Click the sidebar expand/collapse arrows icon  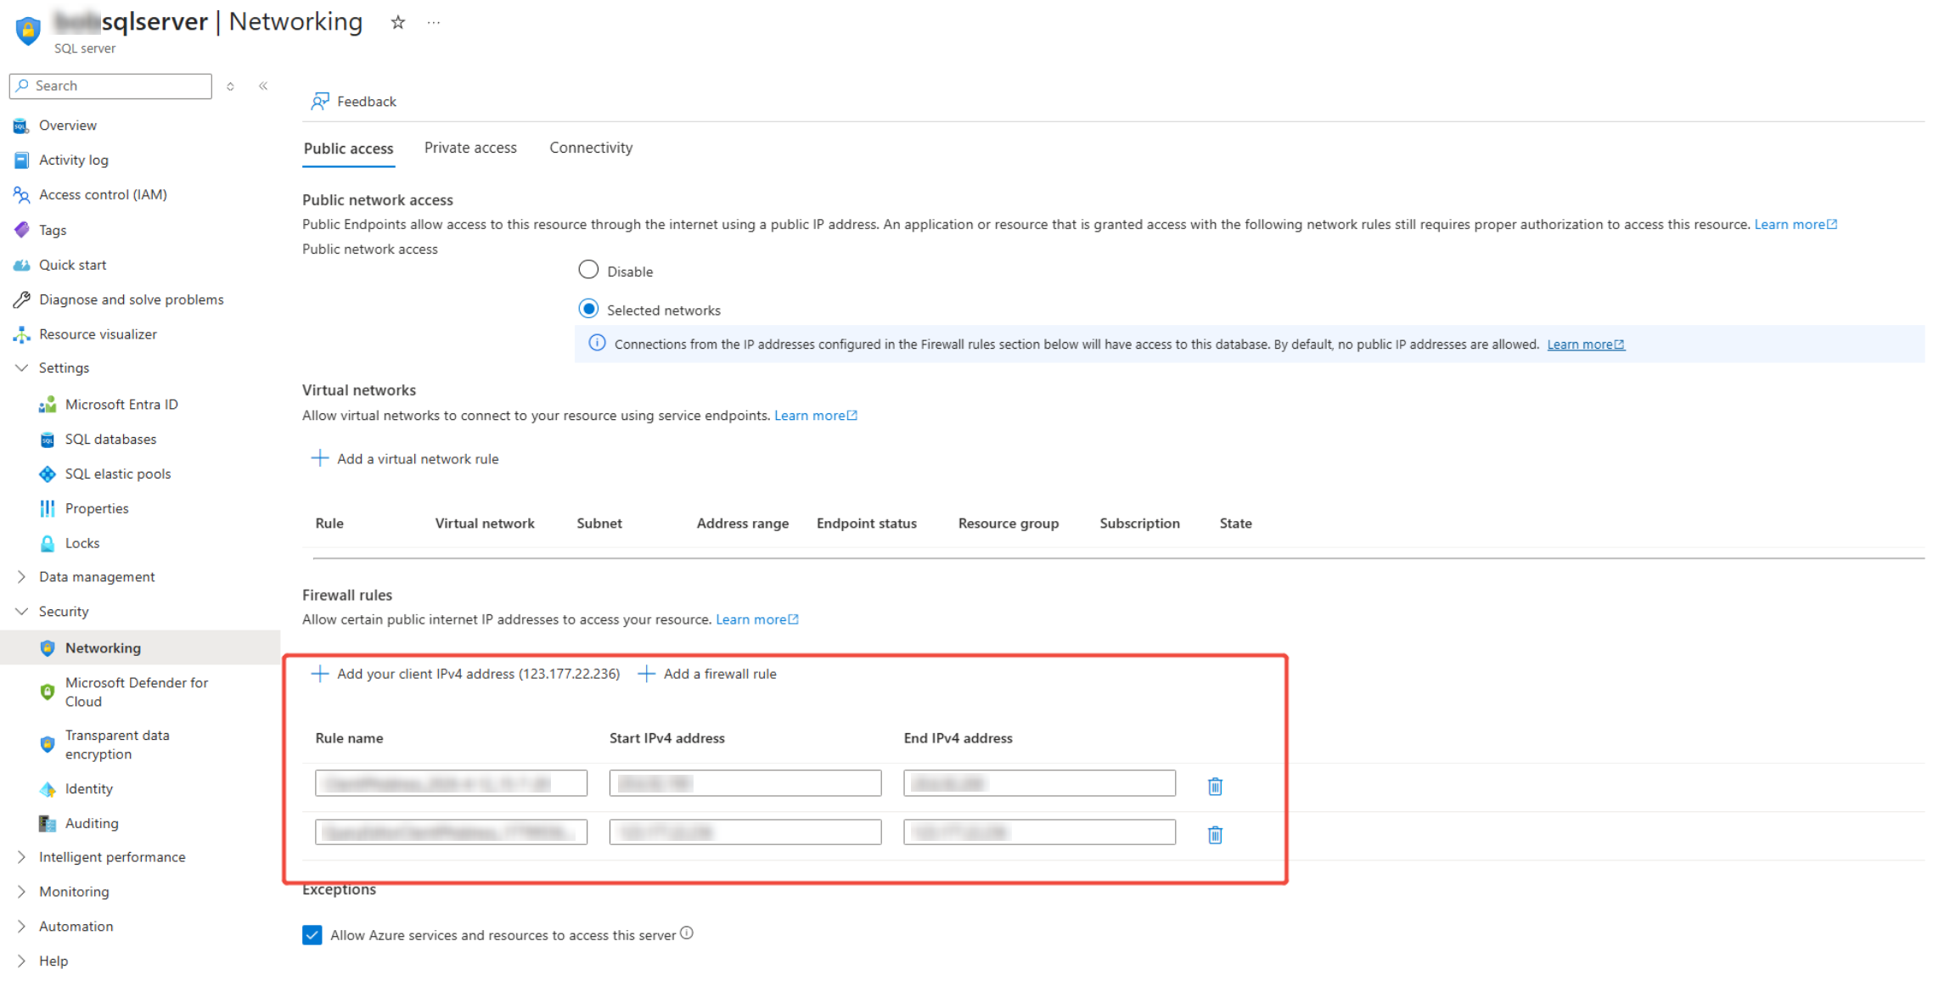[230, 86]
